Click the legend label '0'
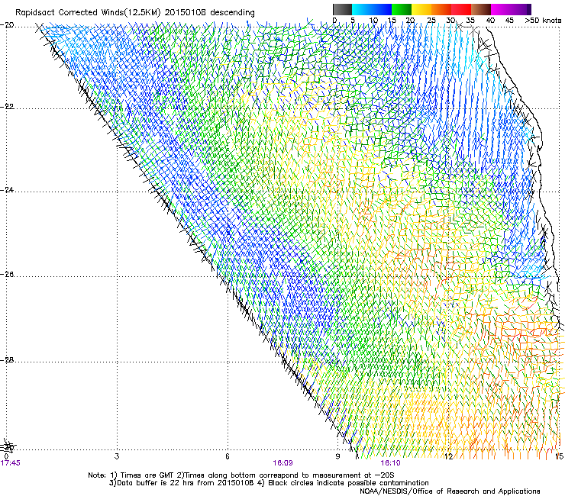565x496 pixels. (334, 21)
